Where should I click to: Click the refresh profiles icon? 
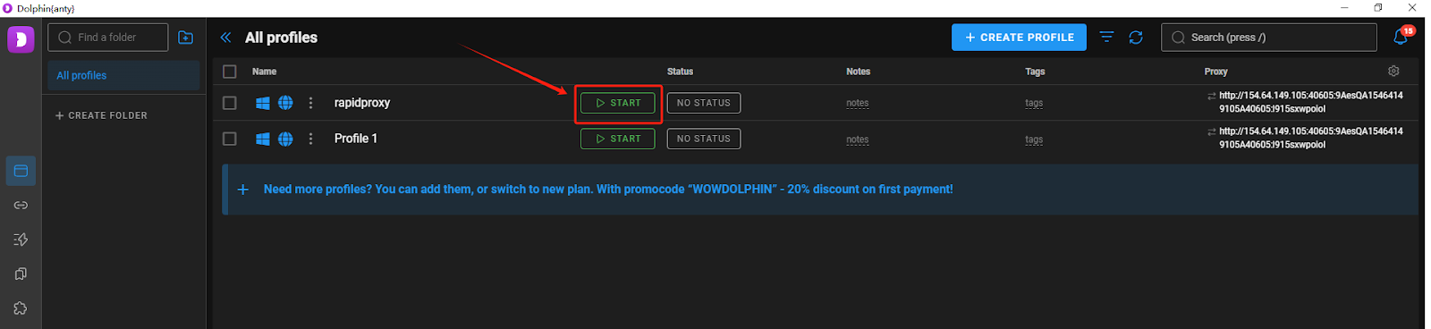(x=1136, y=38)
